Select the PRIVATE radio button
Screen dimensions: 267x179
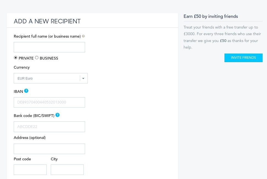(16, 58)
